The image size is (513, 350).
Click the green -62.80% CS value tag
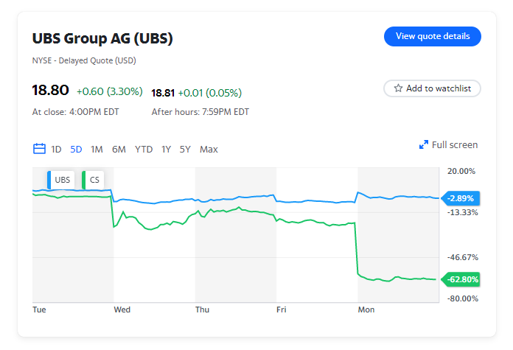coord(461,279)
